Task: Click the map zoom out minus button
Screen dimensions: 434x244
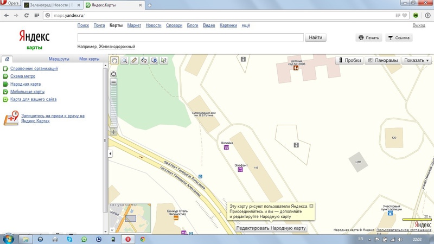Action: 113,82
